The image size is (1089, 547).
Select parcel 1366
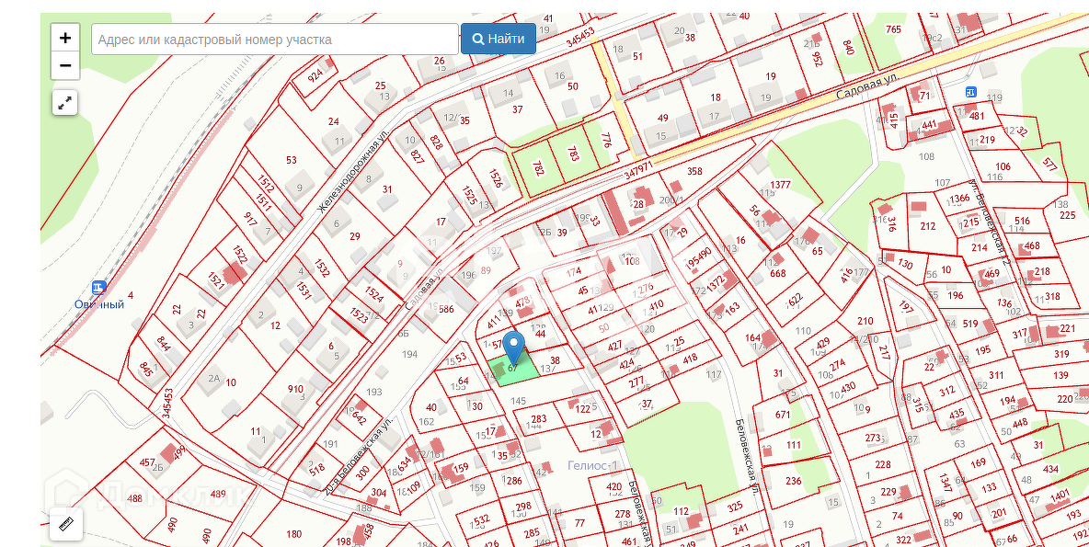click(x=960, y=199)
